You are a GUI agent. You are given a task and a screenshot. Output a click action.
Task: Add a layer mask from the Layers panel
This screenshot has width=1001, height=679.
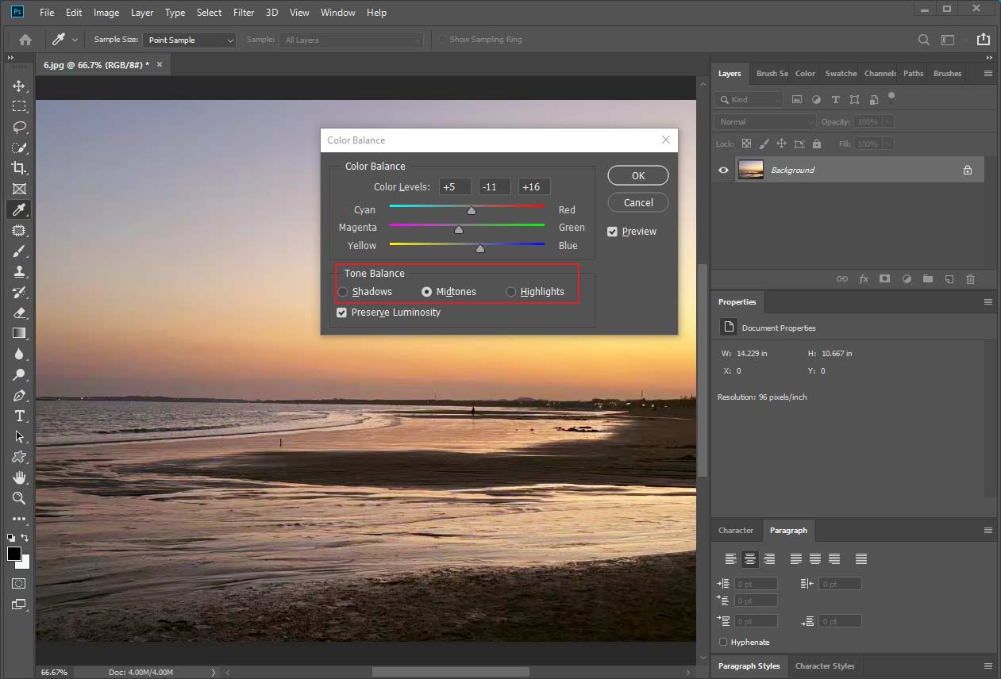point(884,278)
